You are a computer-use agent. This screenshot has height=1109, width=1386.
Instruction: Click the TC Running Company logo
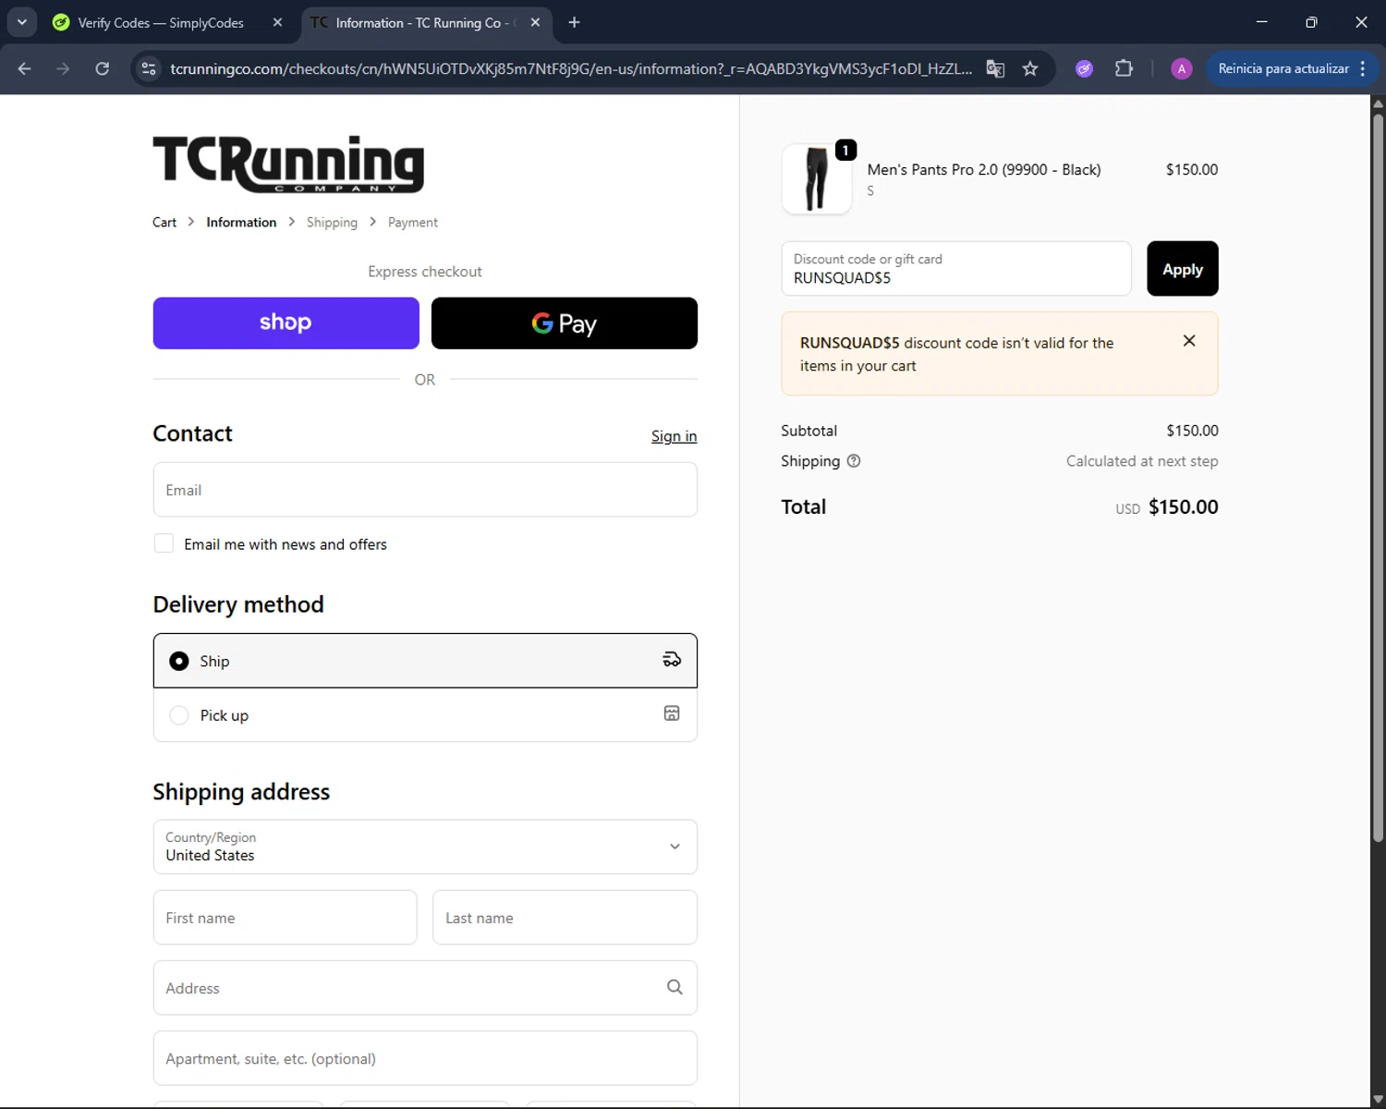point(288,164)
